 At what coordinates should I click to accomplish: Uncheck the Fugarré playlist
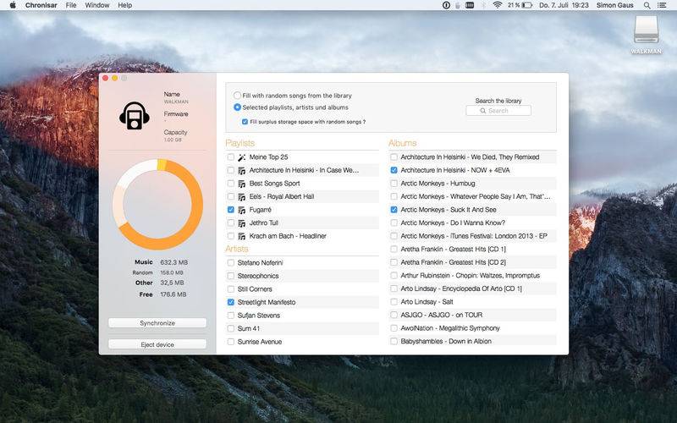[x=230, y=210]
